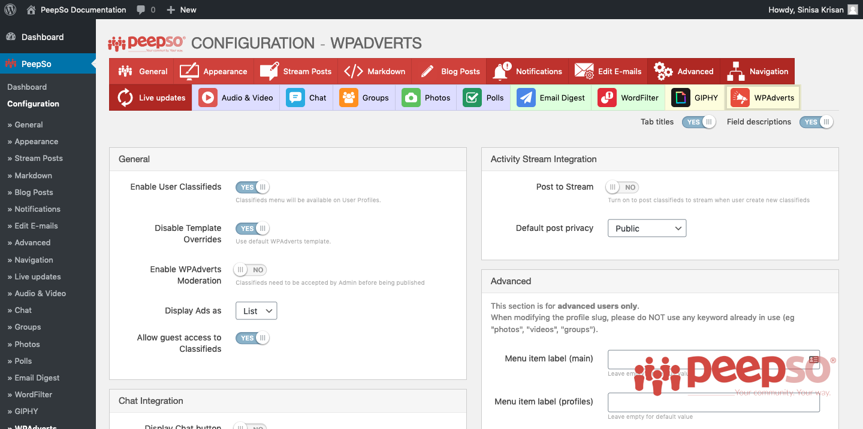Click the Markdown code brackets icon
The height and width of the screenshot is (429, 863).
tap(353, 71)
